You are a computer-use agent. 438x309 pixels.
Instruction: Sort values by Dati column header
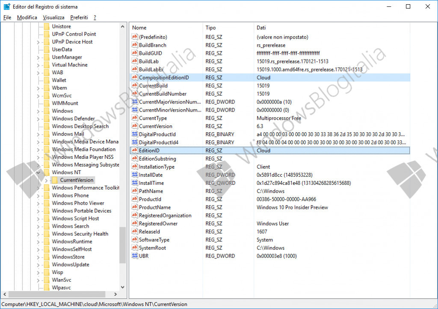click(332, 28)
